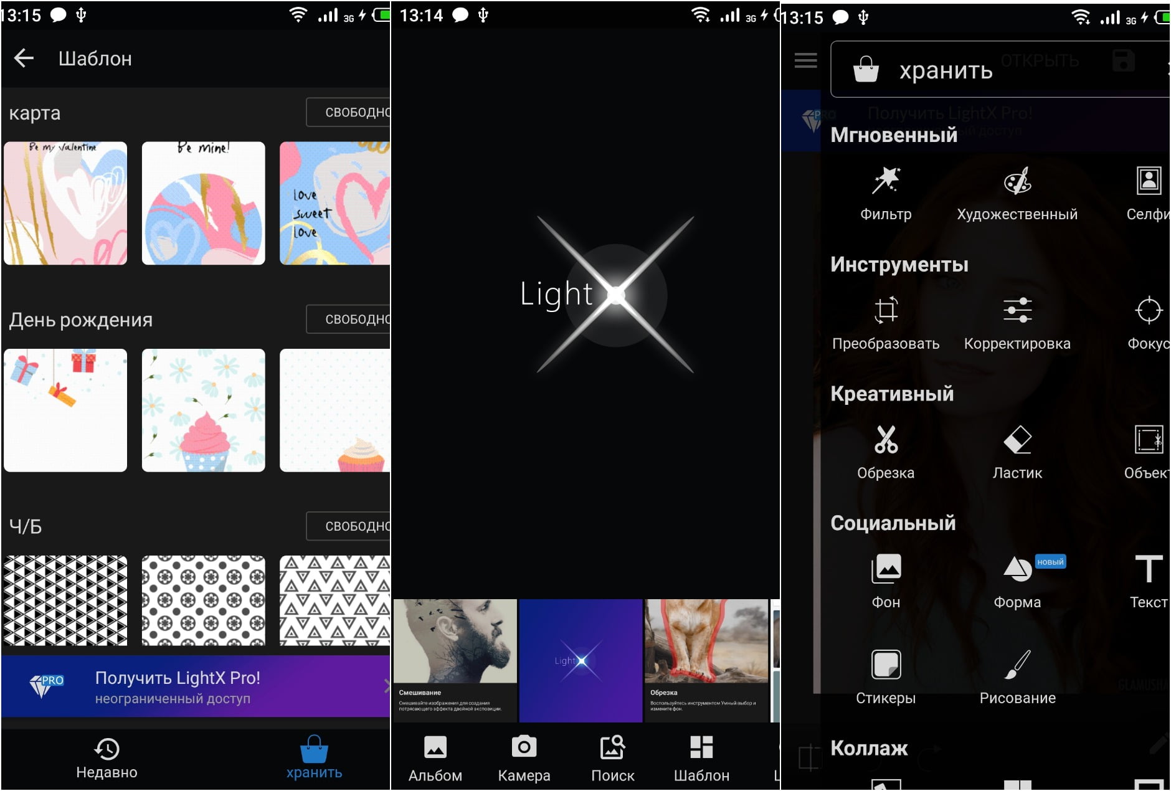
Task: Open the Фон background tool
Action: (x=886, y=582)
